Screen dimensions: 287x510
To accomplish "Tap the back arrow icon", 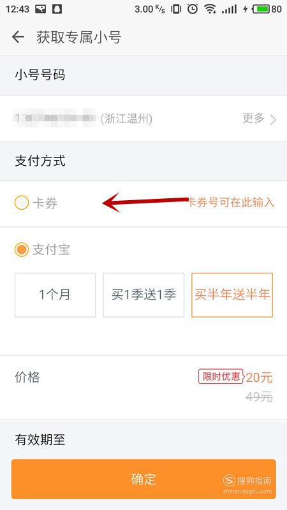I will coord(18,37).
